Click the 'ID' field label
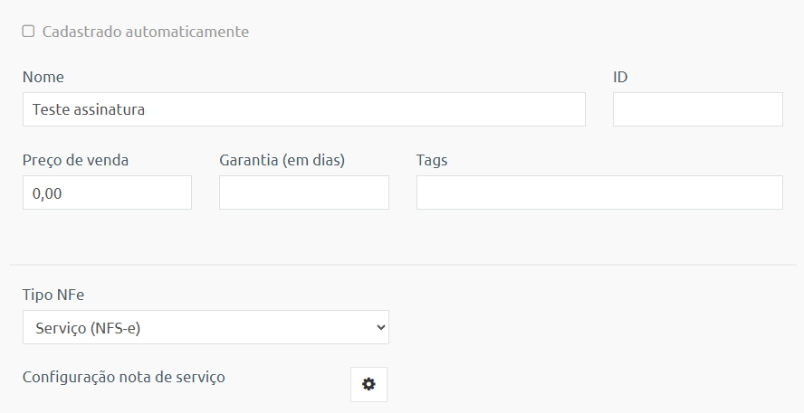Viewport: 804px width, 413px height. tap(620, 77)
